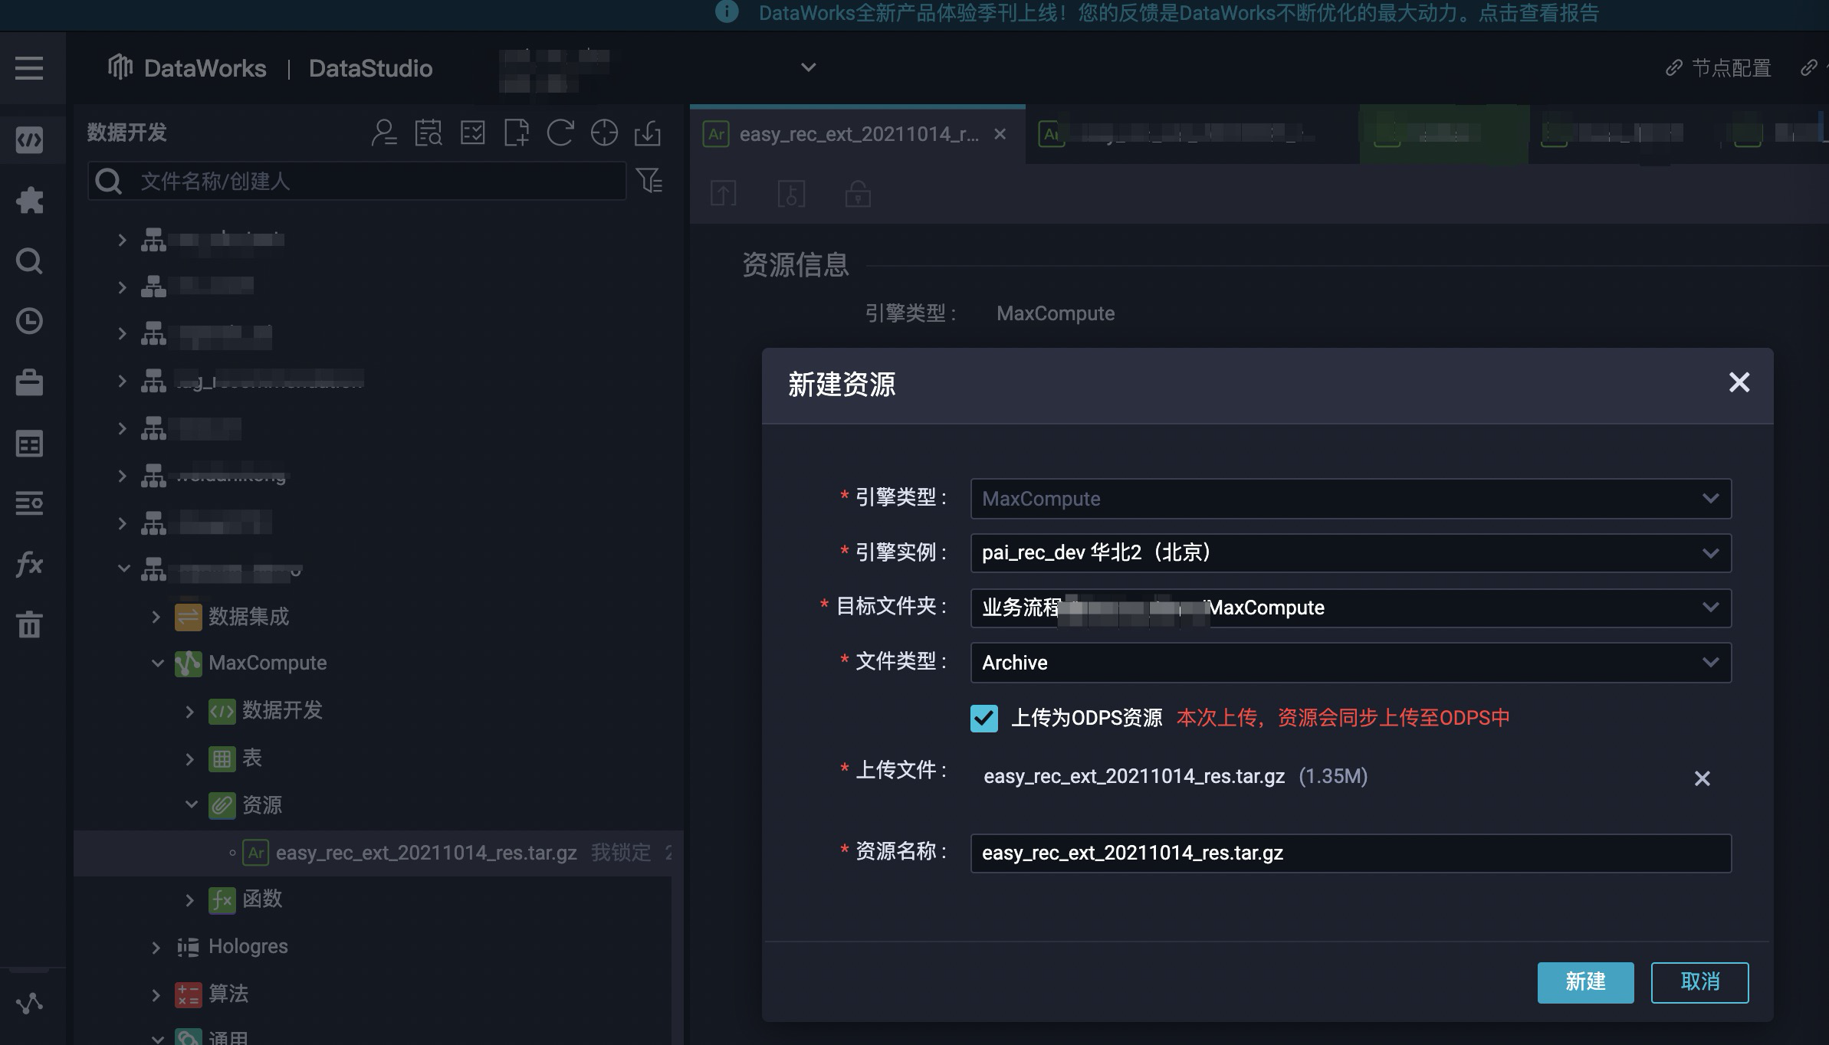Open 节点配置 link in the header
Screen dimensions: 1829x1045
coord(1718,68)
